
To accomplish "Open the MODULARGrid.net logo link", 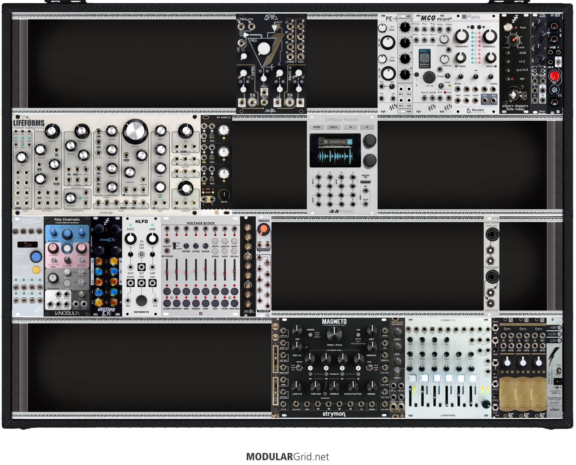I will click(288, 457).
